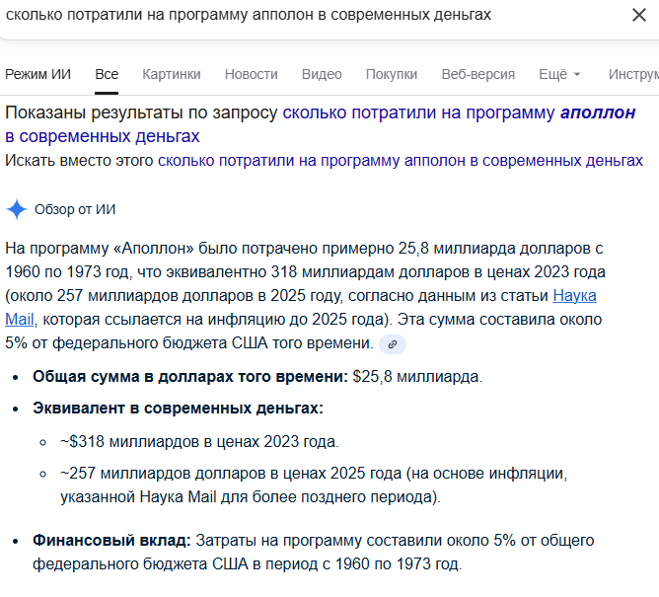The width and height of the screenshot is (659, 597).
Task: Open the corrected query link with «аполлон»
Action: pyautogui.click(x=459, y=112)
